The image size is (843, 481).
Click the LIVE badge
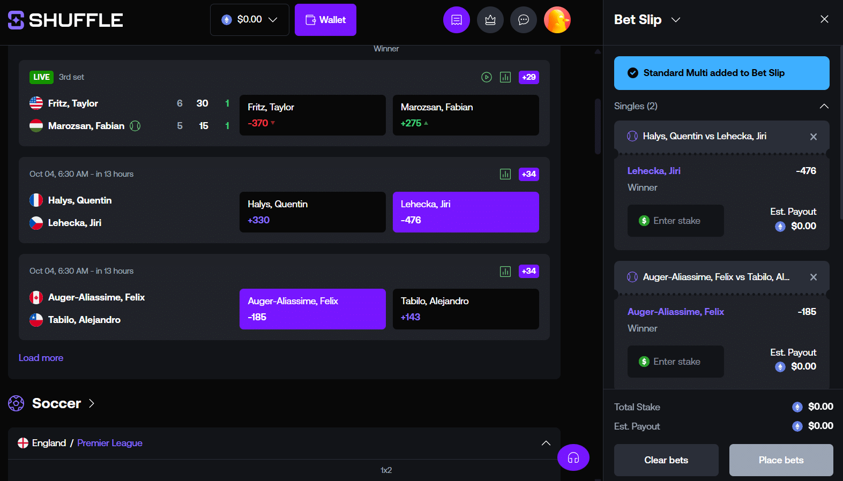(x=41, y=77)
